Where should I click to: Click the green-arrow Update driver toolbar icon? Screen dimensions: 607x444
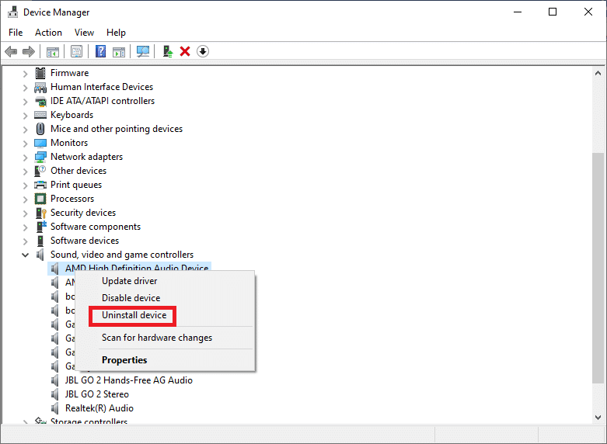pyautogui.click(x=167, y=51)
